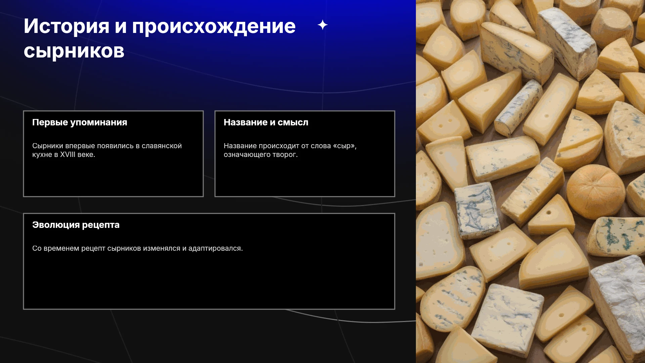Click the cheese assortment photo
The image size is (645, 363).
[530, 182]
